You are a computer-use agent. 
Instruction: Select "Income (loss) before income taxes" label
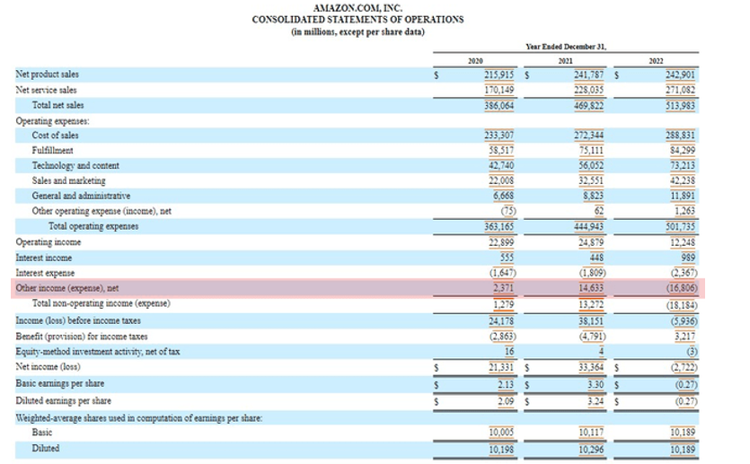coord(78,320)
